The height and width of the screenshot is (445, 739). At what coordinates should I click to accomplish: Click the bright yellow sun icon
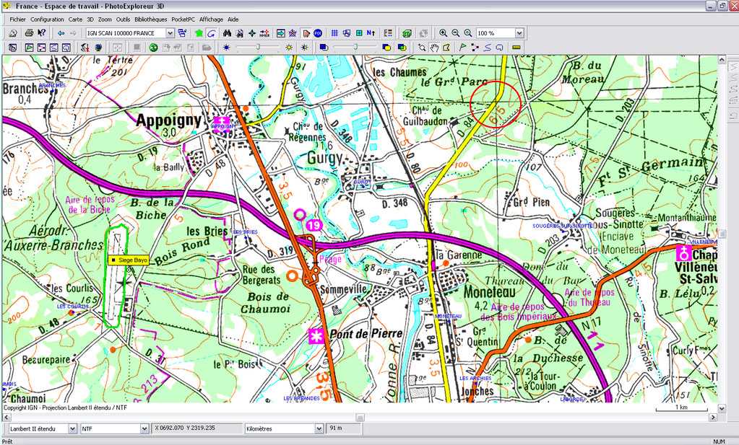[x=289, y=47]
